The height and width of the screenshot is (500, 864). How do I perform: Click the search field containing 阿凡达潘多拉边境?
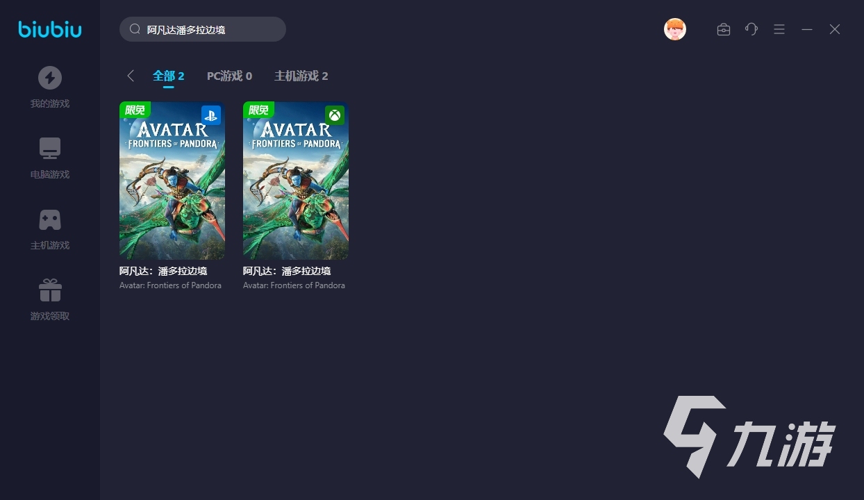[x=208, y=30]
